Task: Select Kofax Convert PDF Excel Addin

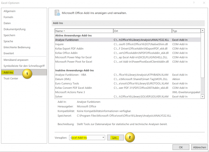Action: [x=127, y=88]
